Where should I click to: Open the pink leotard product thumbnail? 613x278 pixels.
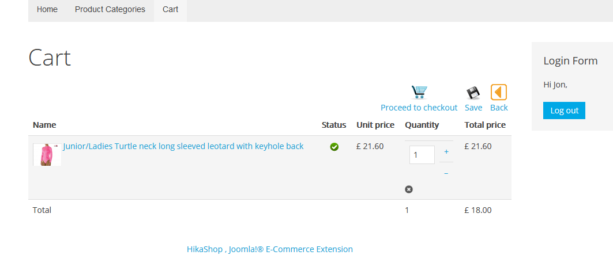pos(47,154)
